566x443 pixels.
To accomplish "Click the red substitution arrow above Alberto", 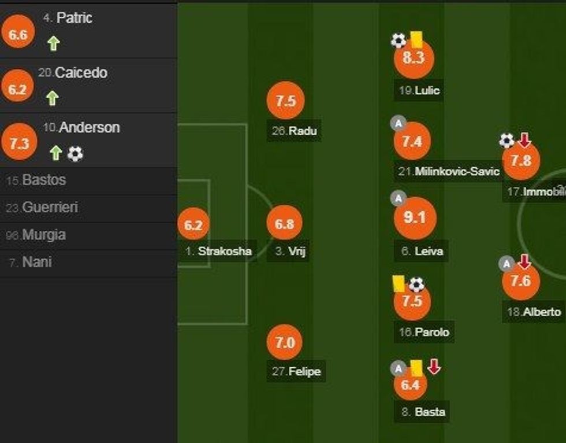I will pos(524,263).
